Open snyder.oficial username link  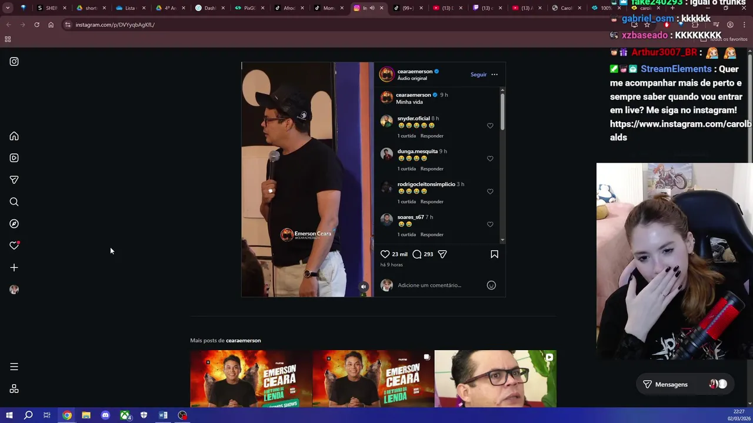414,118
